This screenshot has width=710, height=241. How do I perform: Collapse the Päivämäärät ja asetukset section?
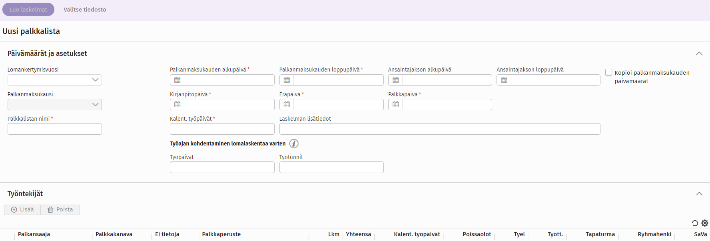(699, 54)
